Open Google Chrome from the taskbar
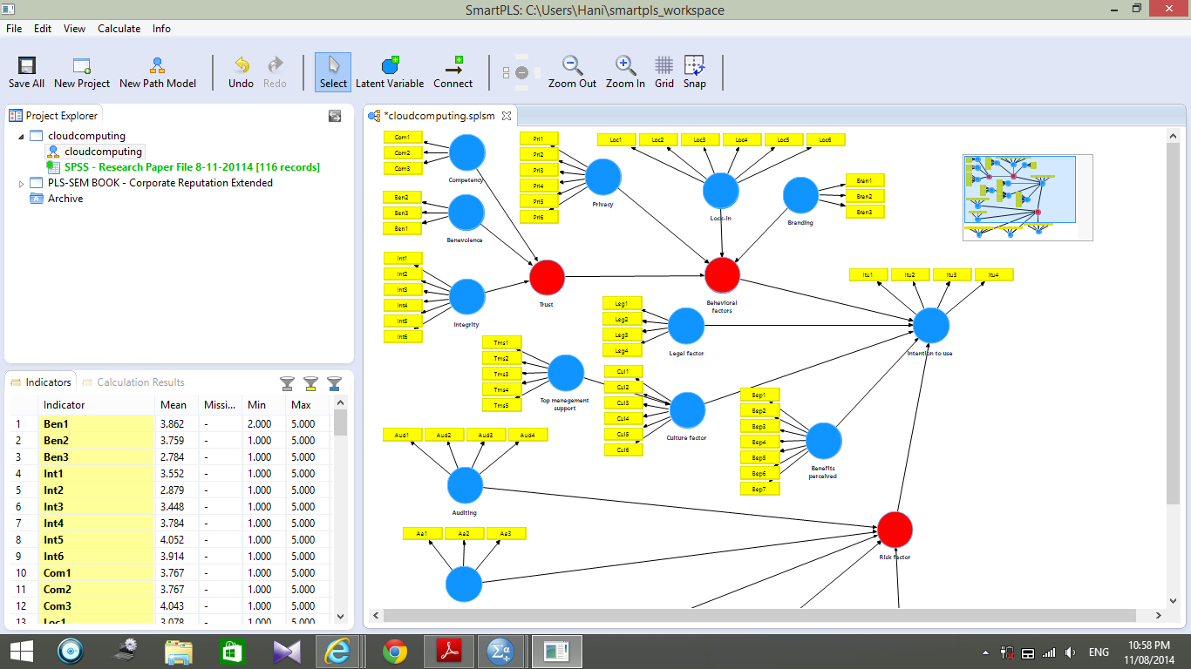 pyautogui.click(x=394, y=652)
